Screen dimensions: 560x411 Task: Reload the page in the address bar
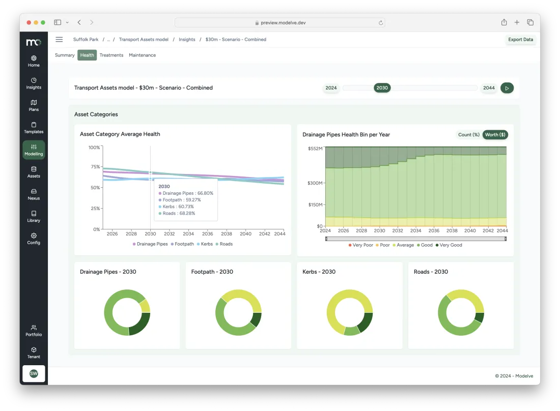tap(381, 23)
